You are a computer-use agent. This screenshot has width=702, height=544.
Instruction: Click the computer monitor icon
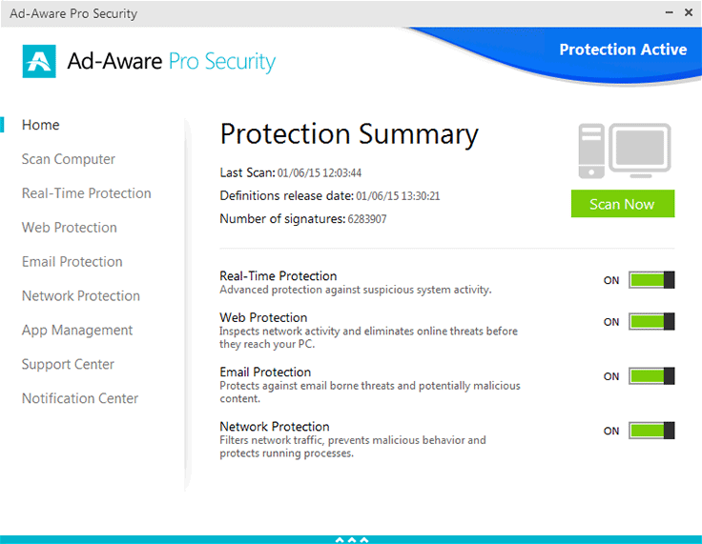click(626, 151)
